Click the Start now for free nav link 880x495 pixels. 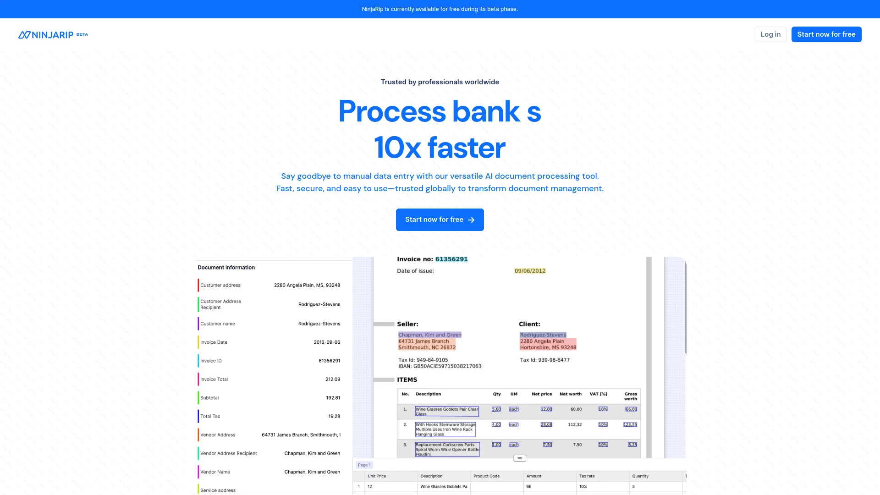[826, 34]
